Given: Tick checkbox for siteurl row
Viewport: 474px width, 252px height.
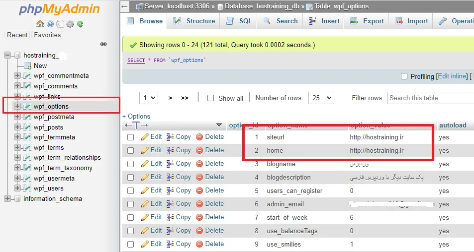Looking at the screenshot, I should [131, 137].
